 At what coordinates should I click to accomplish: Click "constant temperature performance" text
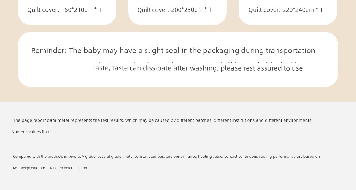(x=165, y=157)
